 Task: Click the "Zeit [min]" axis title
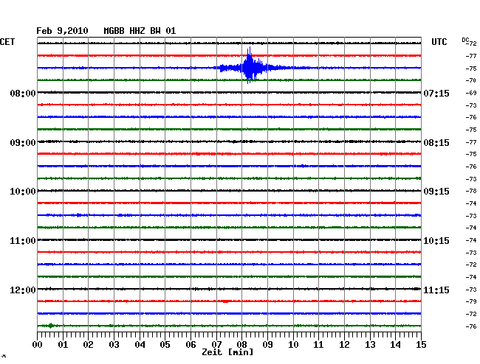coord(227,352)
